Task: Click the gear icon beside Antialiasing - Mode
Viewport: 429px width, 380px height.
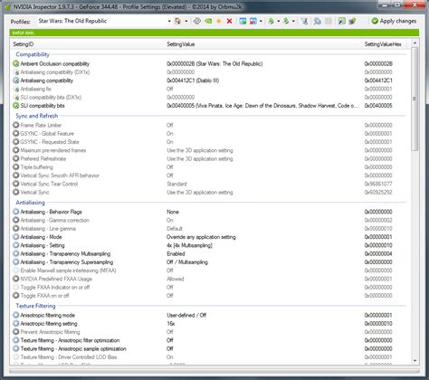Action: (16, 237)
